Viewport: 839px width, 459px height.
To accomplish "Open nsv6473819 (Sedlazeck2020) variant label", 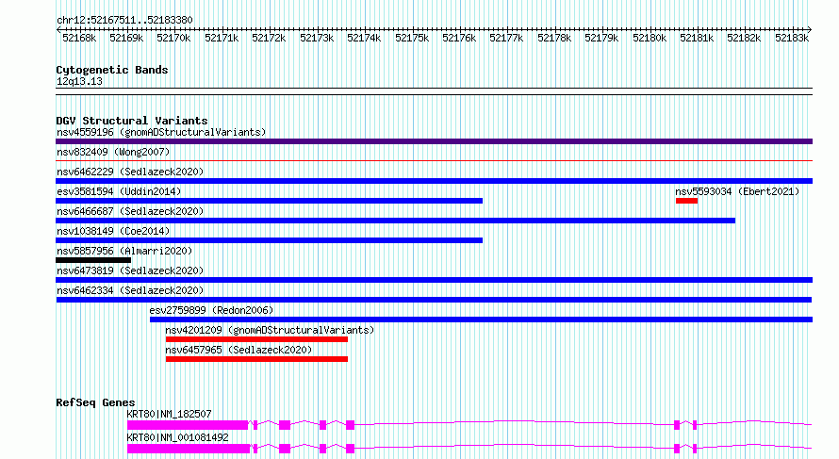I will pos(130,270).
